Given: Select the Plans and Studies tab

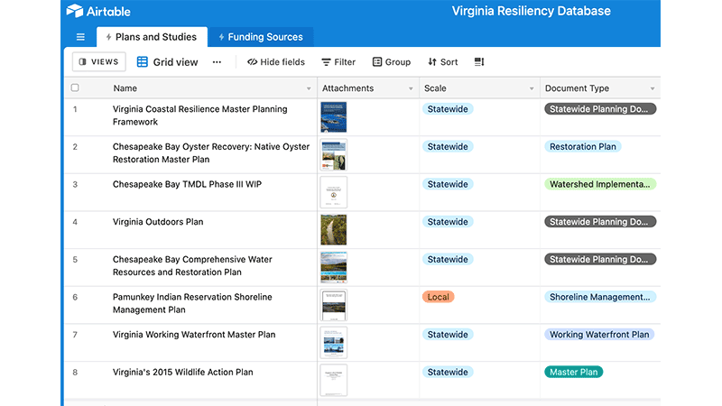Looking at the screenshot, I should (152, 37).
